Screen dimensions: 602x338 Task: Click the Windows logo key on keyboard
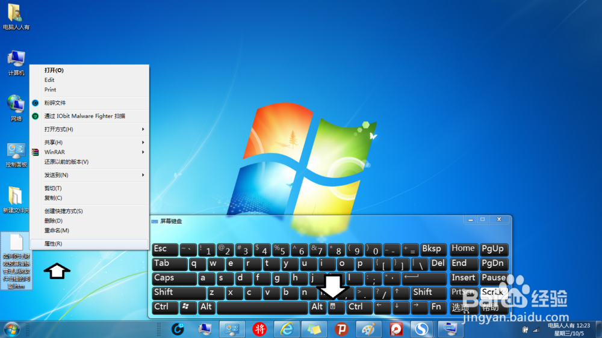coord(188,307)
